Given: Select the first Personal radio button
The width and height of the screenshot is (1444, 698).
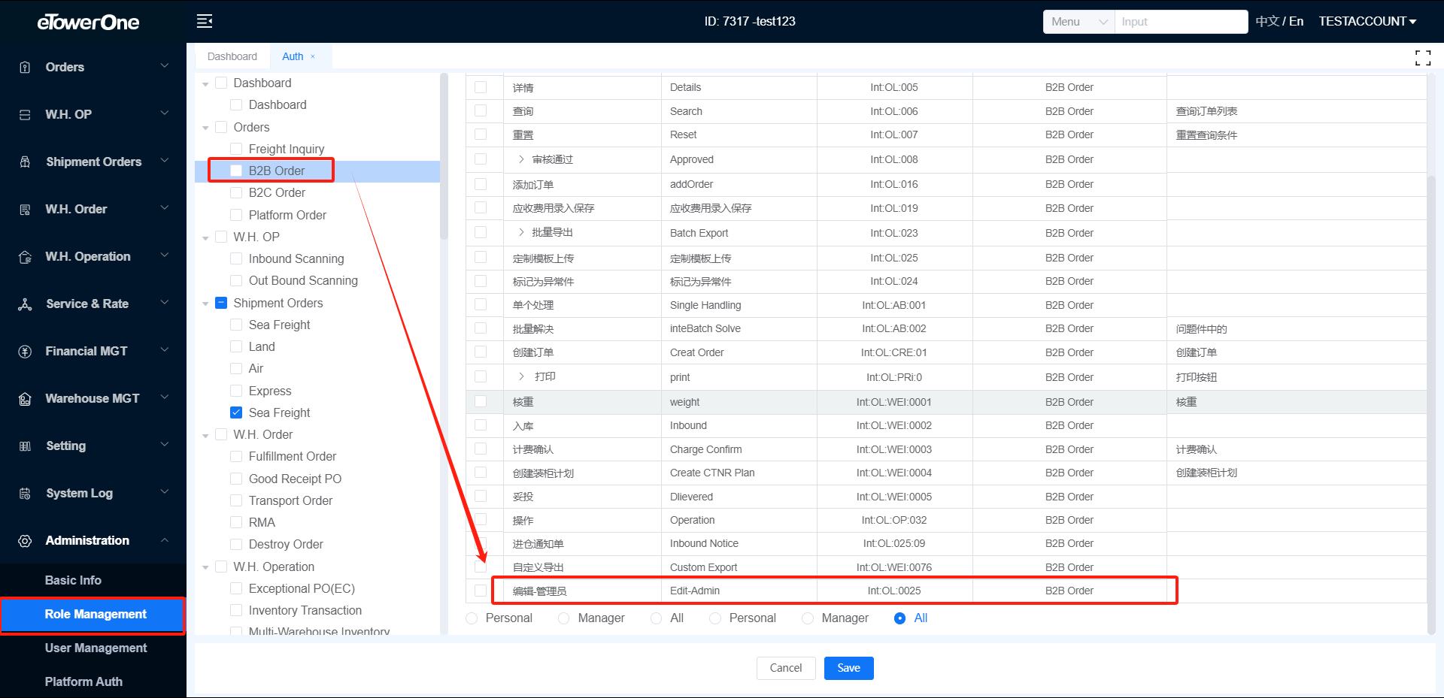Looking at the screenshot, I should 472,618.
